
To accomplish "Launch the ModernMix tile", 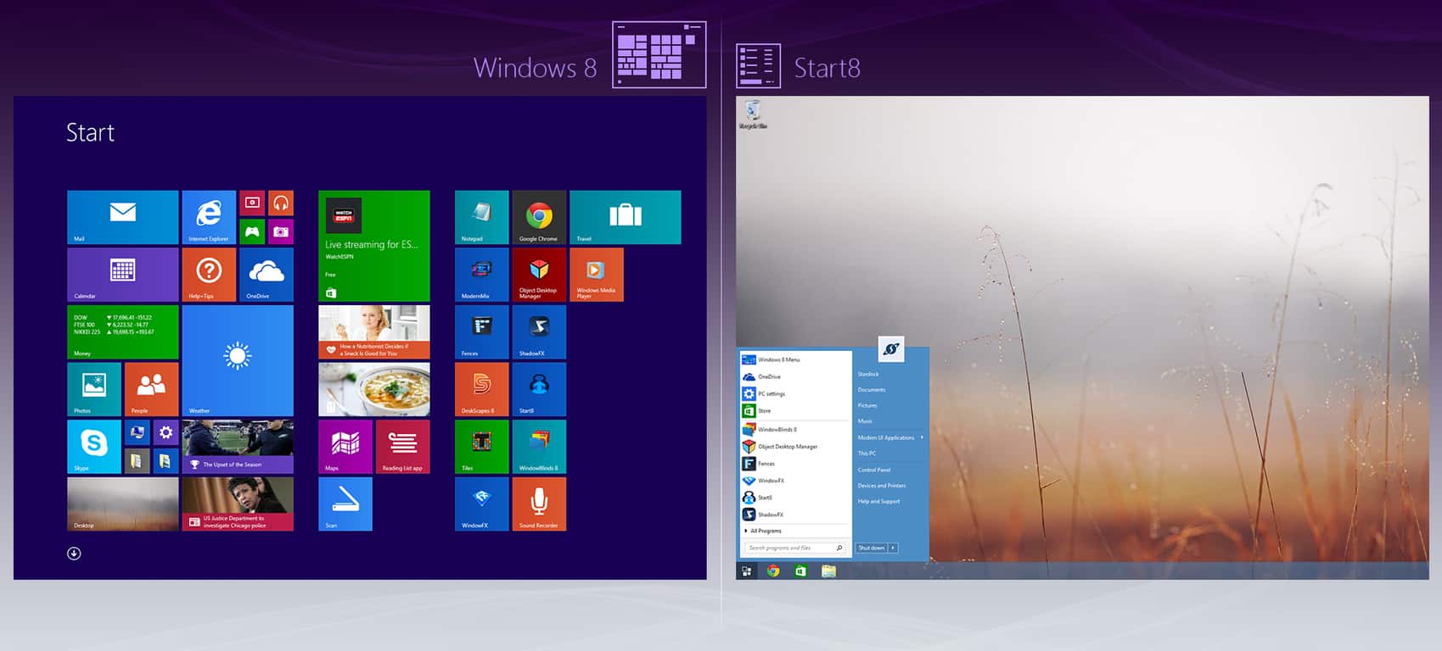I will [482, 275].
